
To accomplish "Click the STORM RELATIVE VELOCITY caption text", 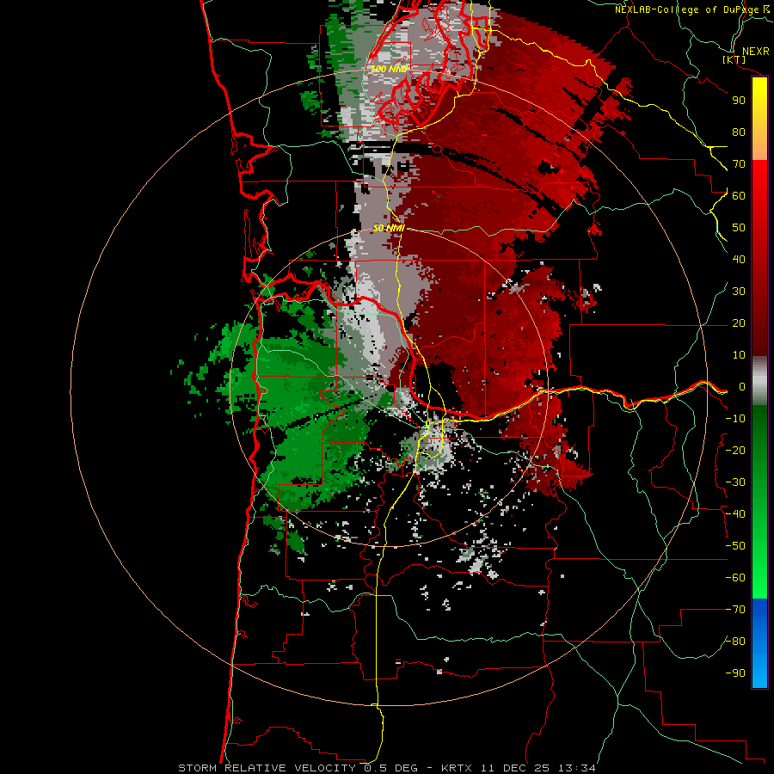I will (x=269, y=768).
